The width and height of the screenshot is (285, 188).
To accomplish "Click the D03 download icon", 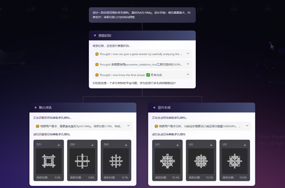I will [126, 145].
